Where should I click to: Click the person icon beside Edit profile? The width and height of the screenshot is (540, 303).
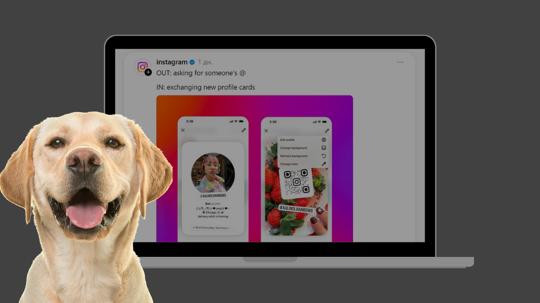pyautogui.click(x=324, y=140)
